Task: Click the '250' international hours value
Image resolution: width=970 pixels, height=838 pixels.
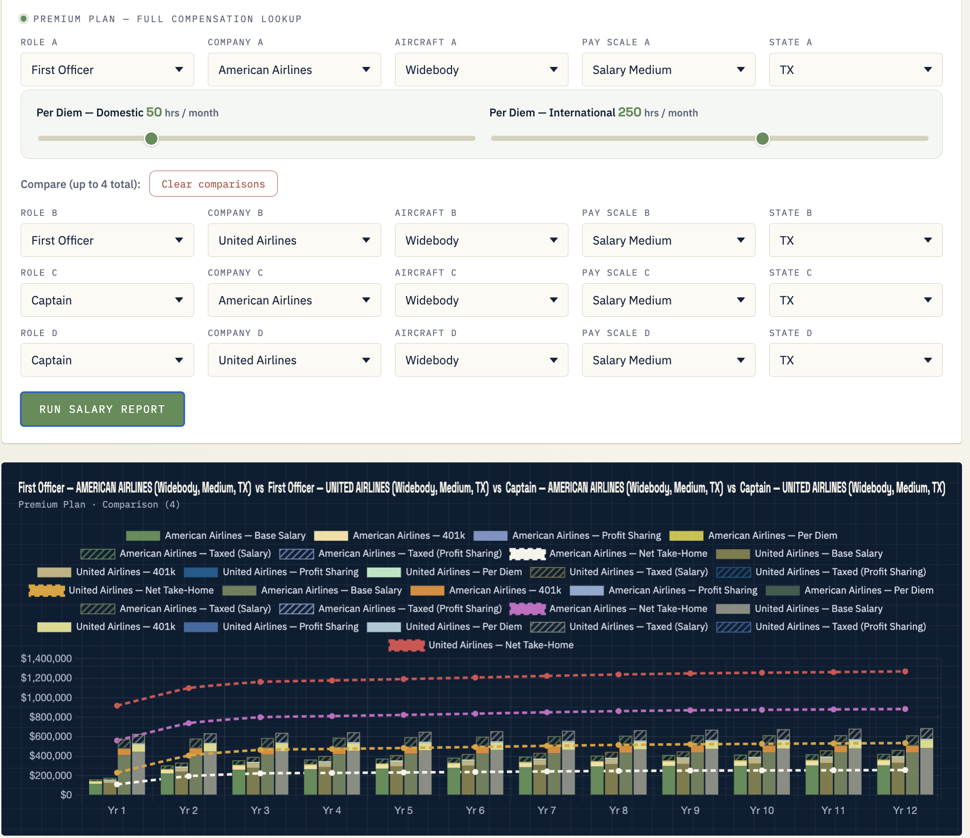Action: click(x=630, y=112)
